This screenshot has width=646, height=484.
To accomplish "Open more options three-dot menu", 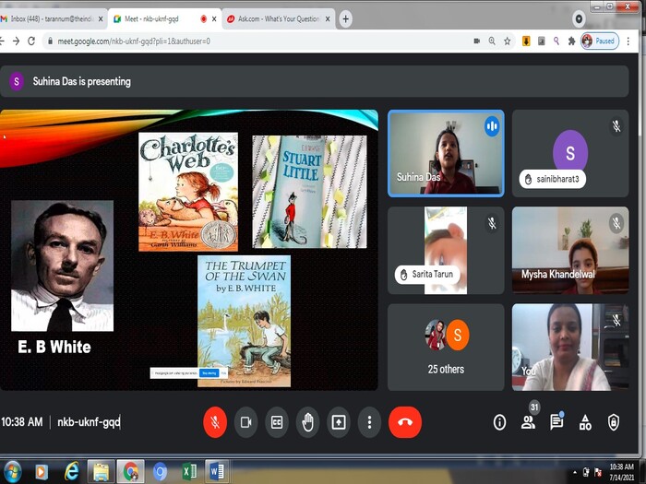I will click(369, 422).
